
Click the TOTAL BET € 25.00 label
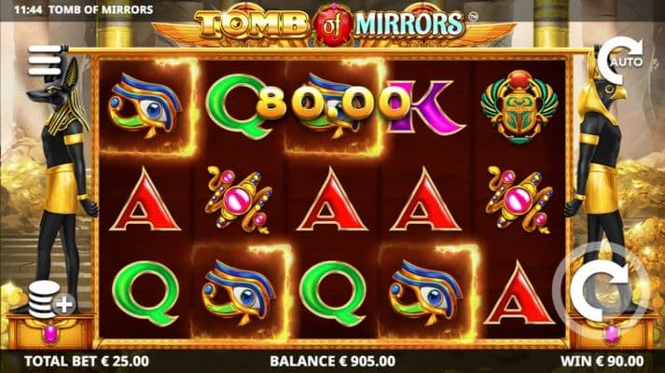click(87, 361)
